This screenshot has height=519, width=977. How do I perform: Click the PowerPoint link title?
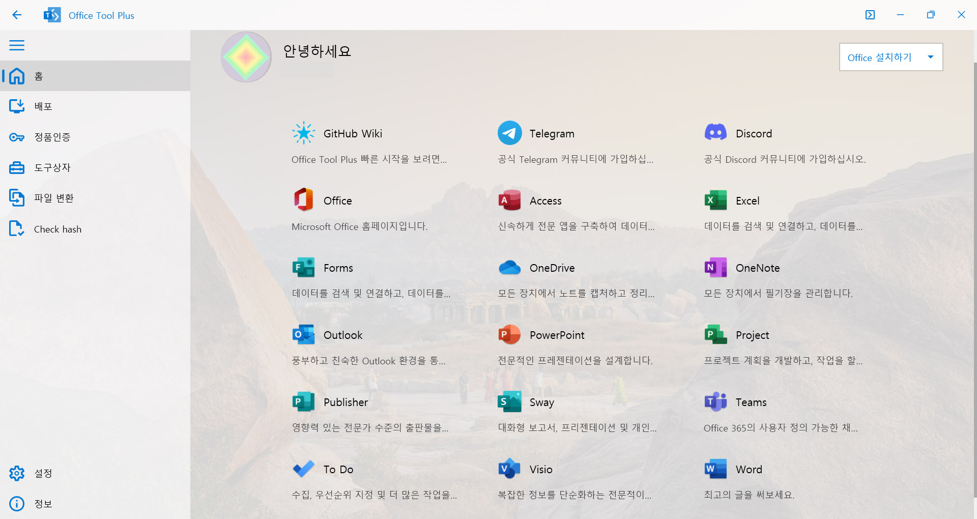click(557, 335)
